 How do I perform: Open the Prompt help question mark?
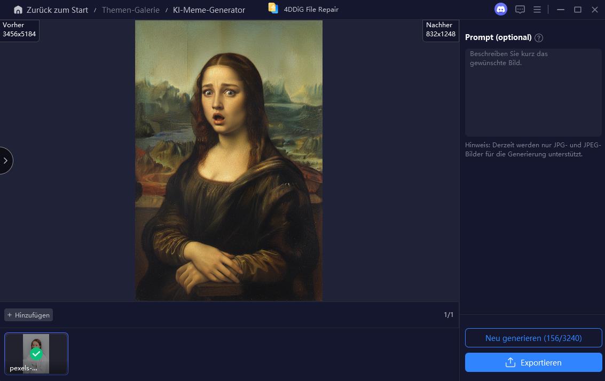tap(539, 37)
